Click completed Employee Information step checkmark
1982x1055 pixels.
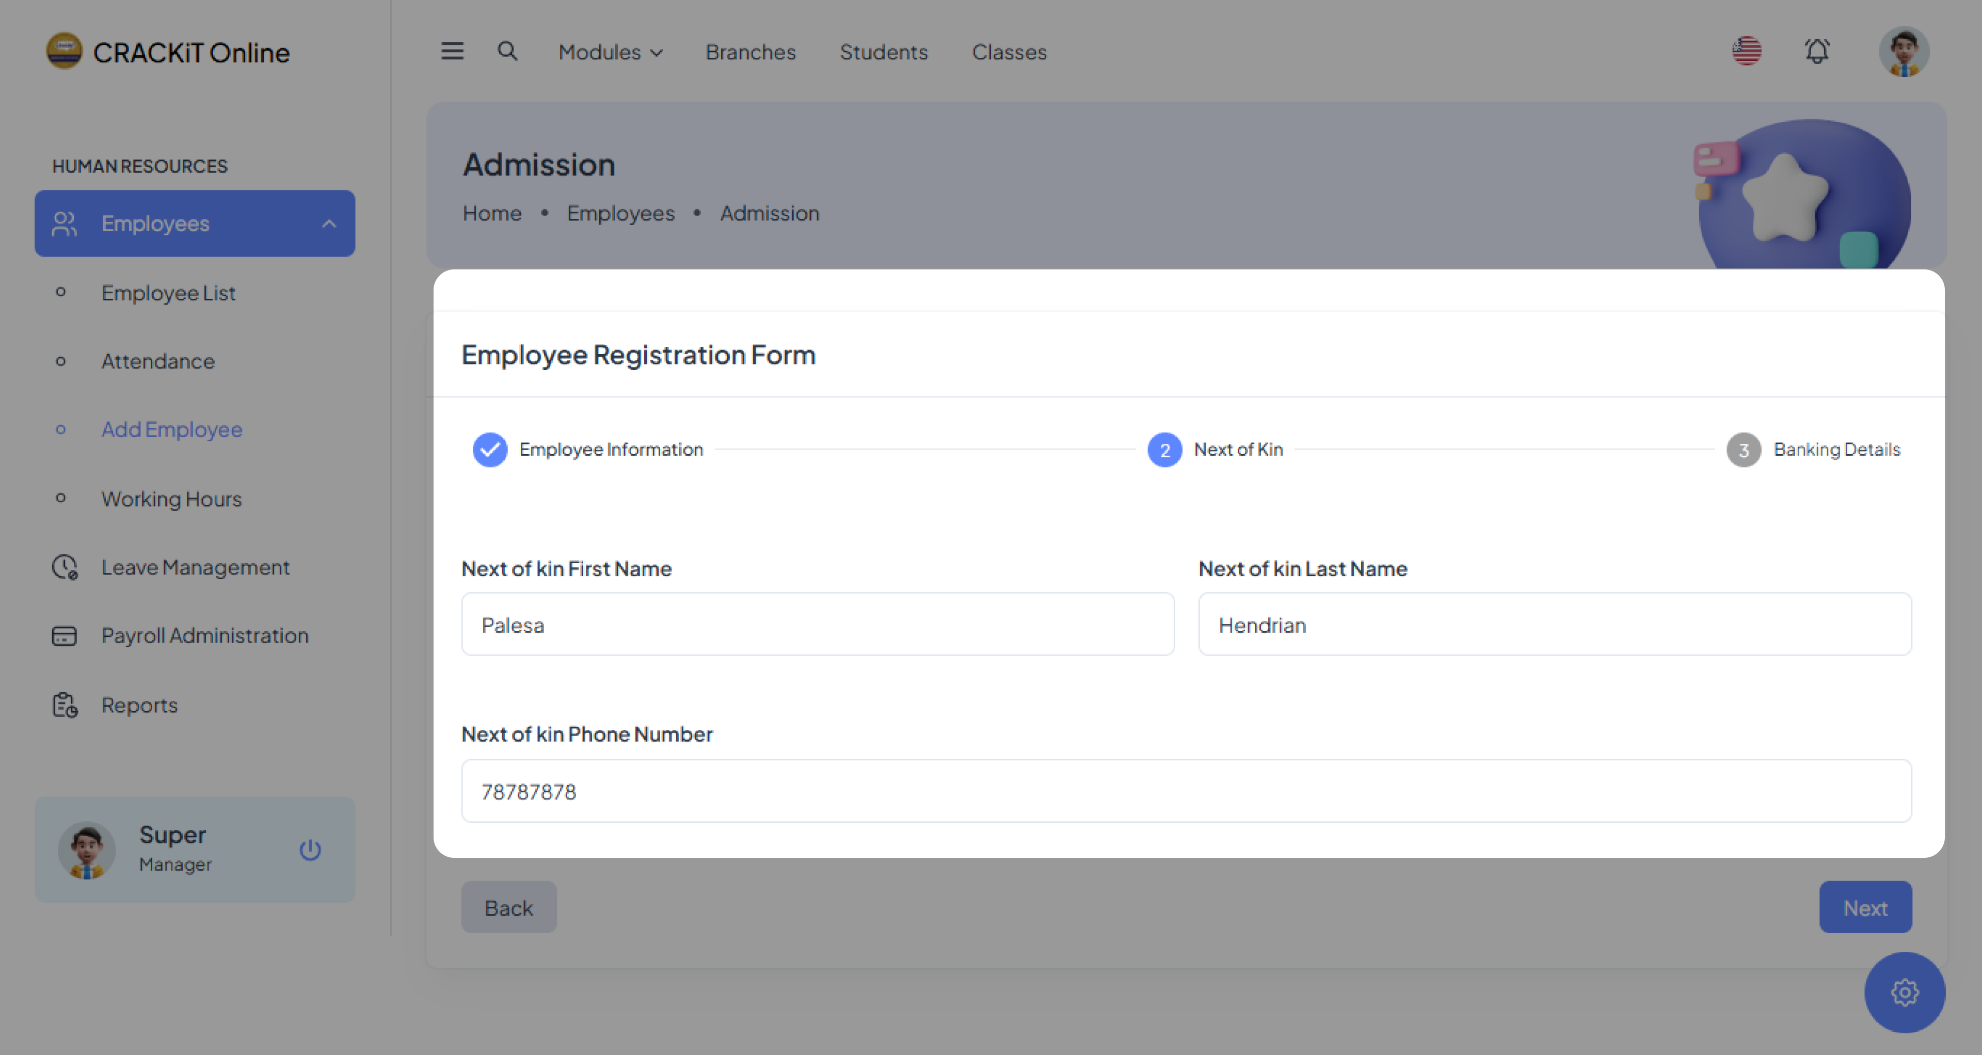point(490,450)
